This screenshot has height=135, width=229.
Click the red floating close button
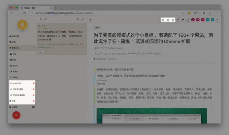[15, 115]
